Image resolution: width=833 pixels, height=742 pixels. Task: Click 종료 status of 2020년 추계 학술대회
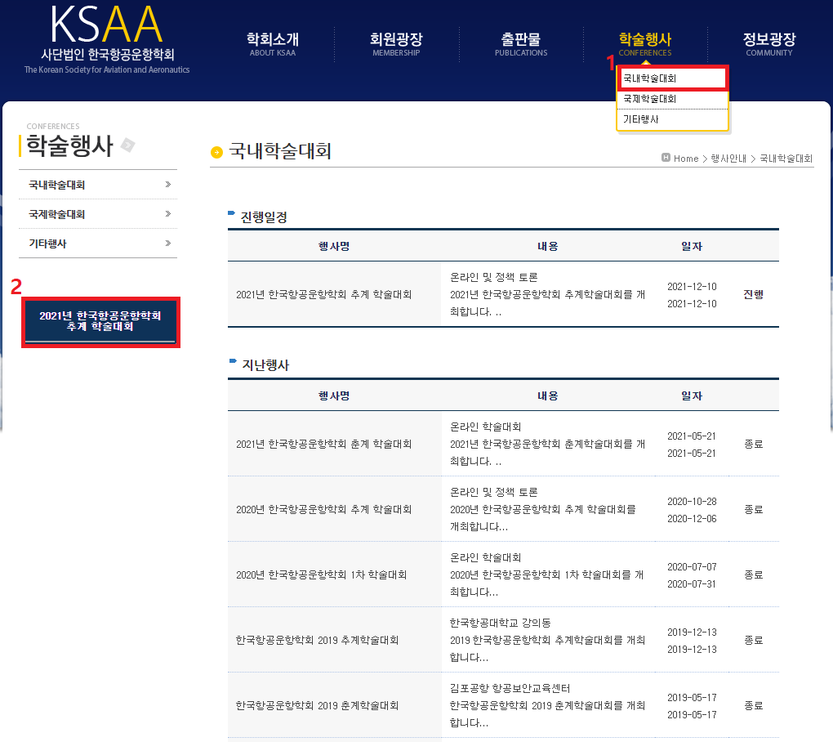(x=753, y=509)
